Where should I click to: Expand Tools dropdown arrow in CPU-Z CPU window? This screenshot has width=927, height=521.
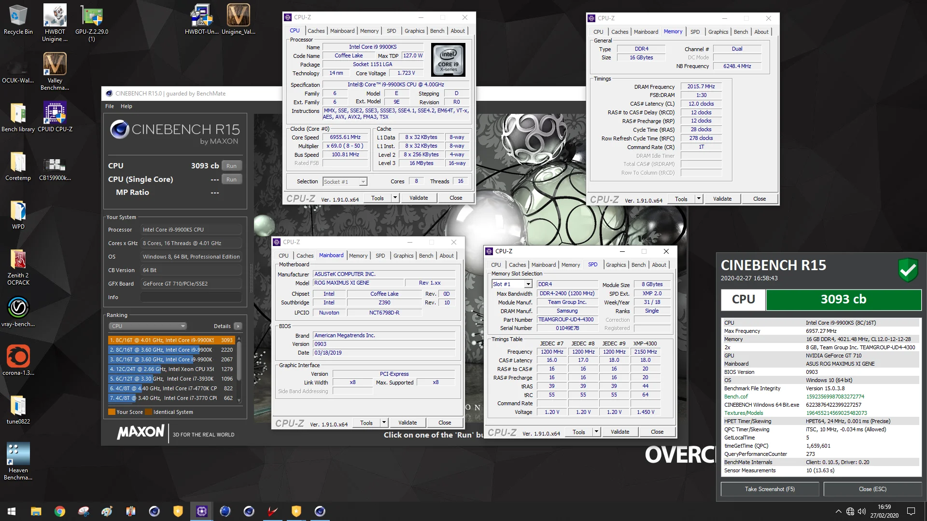point(395,198)
